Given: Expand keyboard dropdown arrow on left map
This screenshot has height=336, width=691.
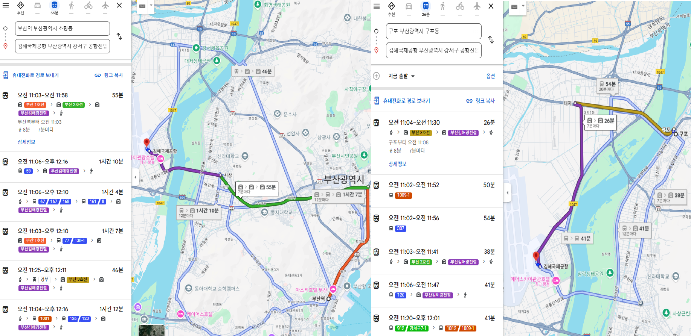Looking at the screenshot, I should 151,6.
